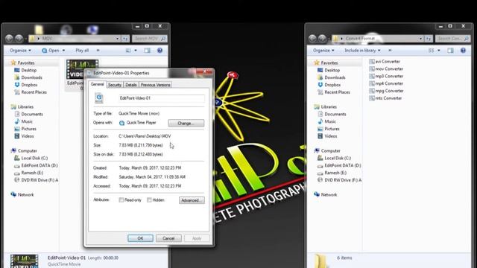
Task: Select EditPoint video thumbnail in MOV folder
Action: pos(83,69)
